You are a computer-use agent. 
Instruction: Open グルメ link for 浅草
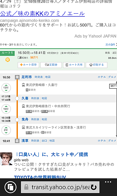coord(112,141)
